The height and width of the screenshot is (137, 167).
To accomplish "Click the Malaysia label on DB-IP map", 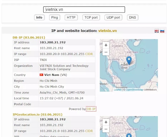I will point(117,83).
